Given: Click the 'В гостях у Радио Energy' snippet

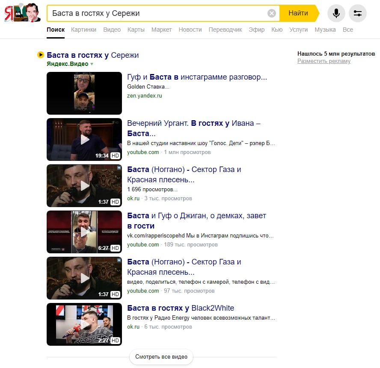Looking at the screenshot, I should point(201,318).
